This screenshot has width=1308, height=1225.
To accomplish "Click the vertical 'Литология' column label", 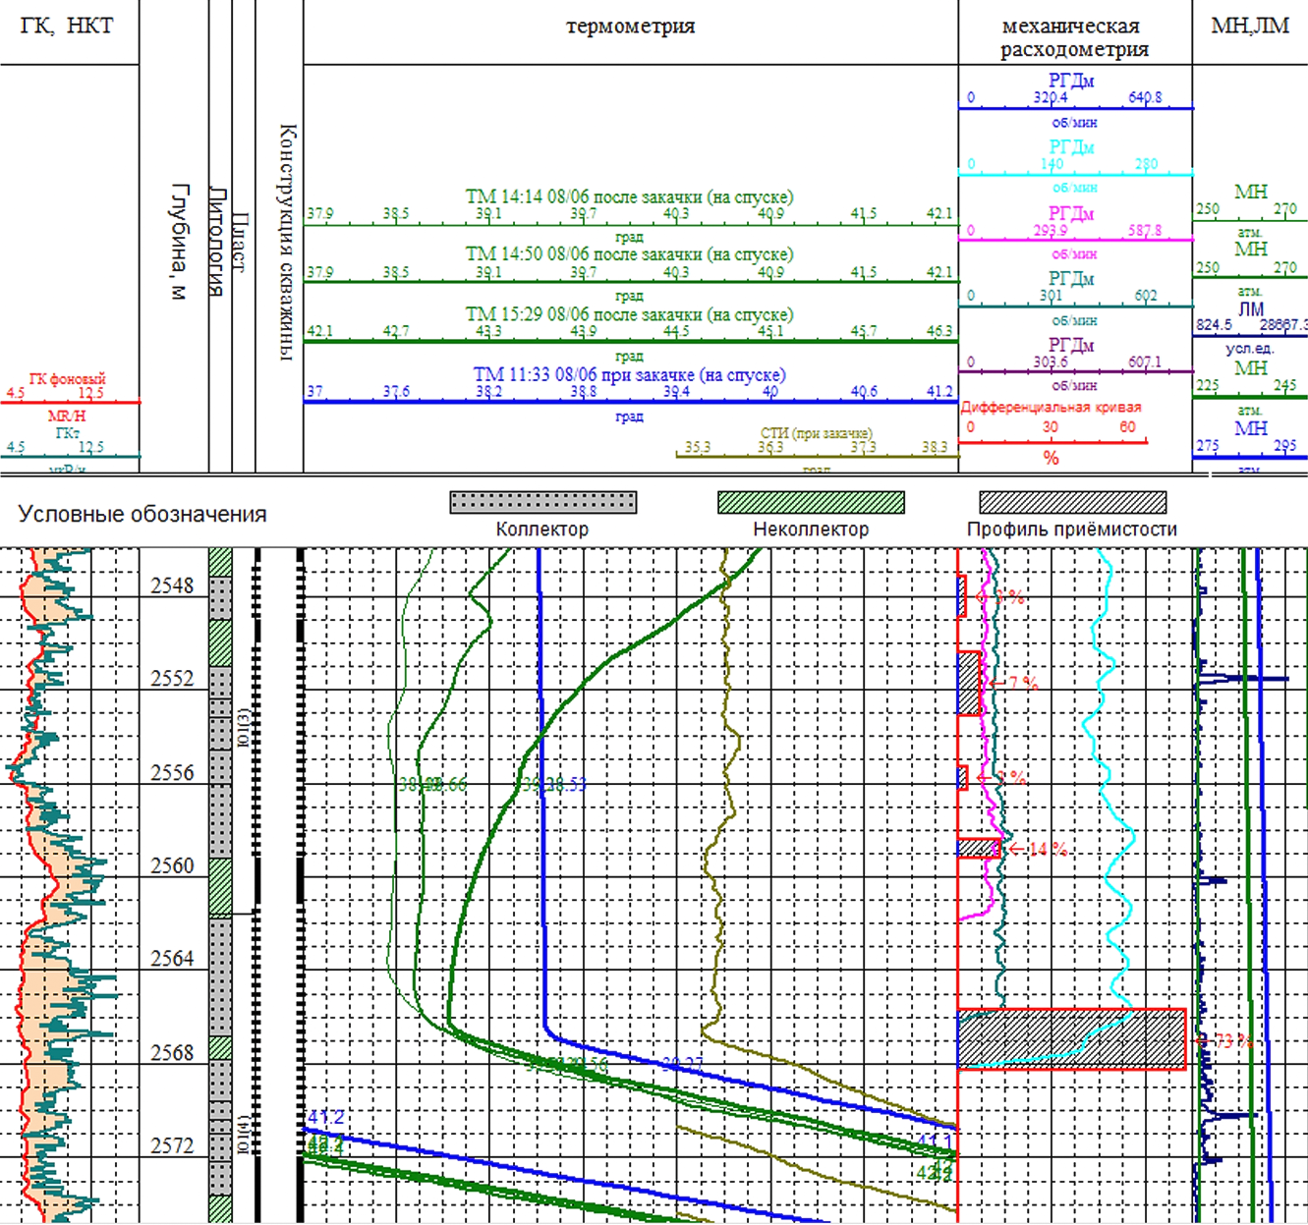I will [217, 242].
